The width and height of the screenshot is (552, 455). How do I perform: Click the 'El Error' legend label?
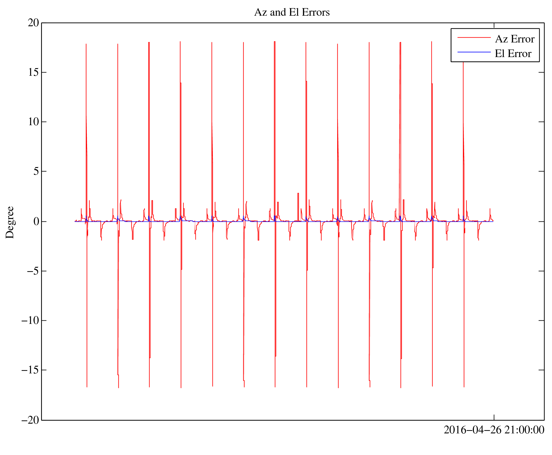pyautogui.click(x=513, y=54)
